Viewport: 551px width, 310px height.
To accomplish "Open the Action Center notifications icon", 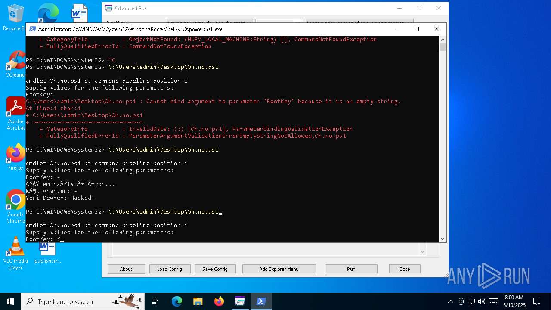I will tap(537, 301).
